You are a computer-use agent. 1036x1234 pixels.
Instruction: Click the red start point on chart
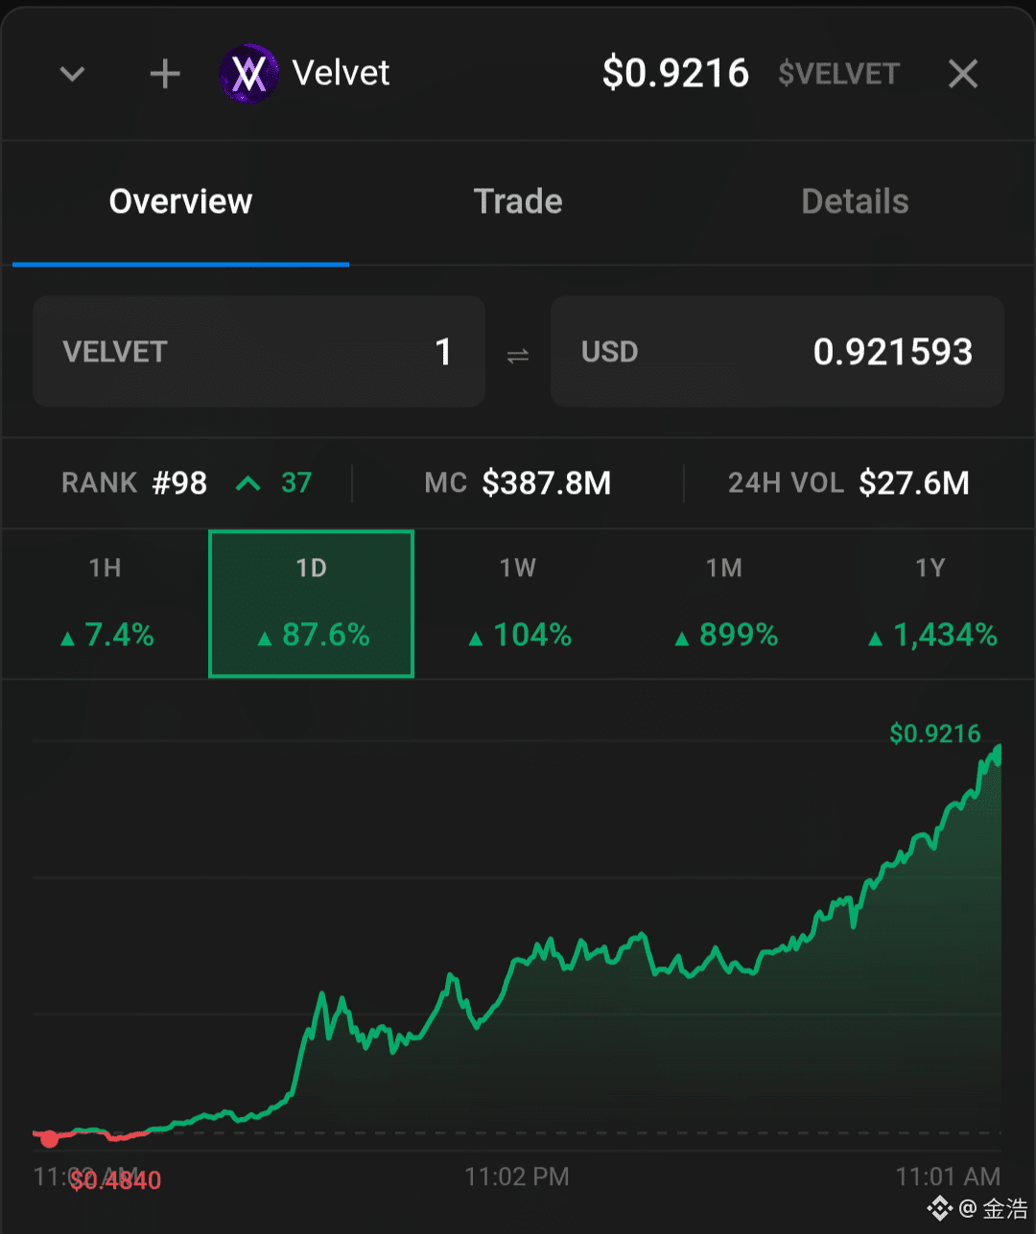pos(49,1139)
